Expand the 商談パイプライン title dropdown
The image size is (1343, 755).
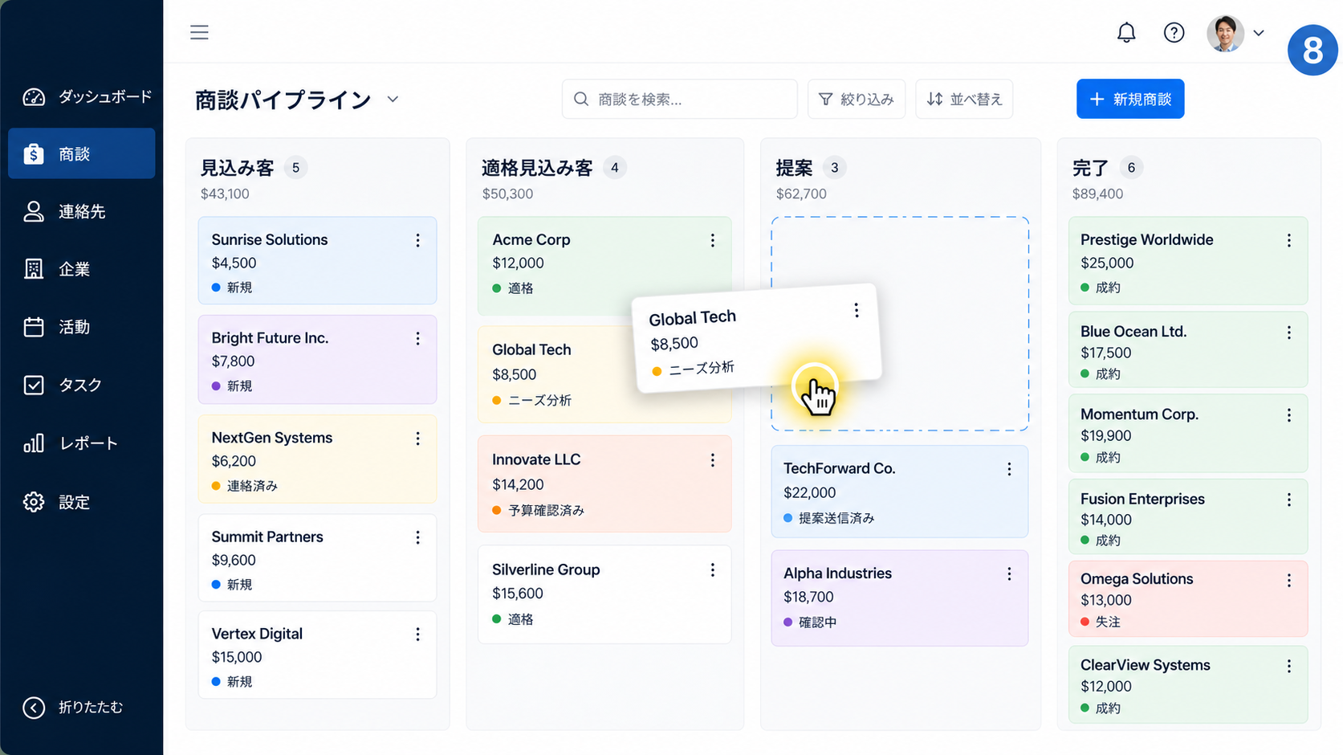(393, 100)
